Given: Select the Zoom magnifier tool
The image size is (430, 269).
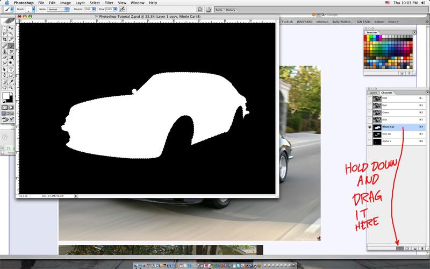Looking at the screenshot, I should tap(11, 87).
